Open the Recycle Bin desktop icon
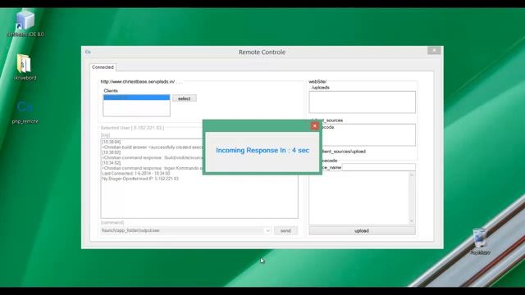Screen dimensions: 525x295 [x=480, y=241]
